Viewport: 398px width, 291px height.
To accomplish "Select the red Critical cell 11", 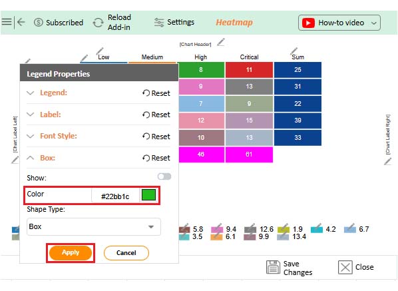I will tap(250, 70).
